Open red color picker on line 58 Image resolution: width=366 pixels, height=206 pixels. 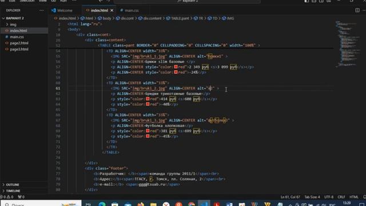pos(176,72)
